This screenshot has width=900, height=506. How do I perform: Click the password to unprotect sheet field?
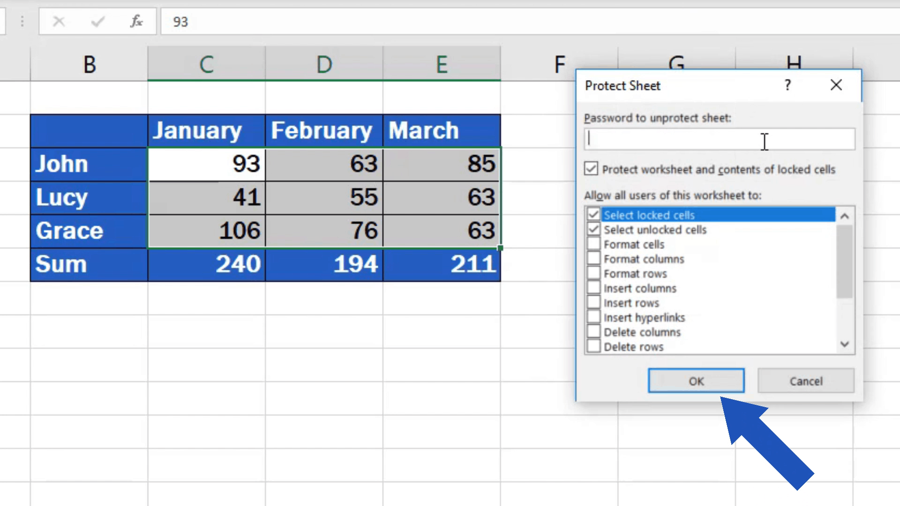click(719, 139)
